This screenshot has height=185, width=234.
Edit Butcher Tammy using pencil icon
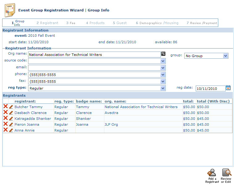(x=11, y=107)
